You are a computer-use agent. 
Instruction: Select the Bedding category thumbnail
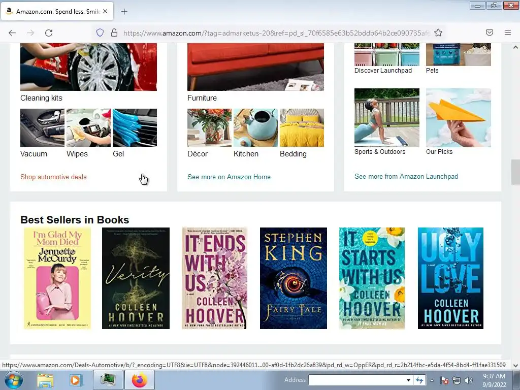coord(302,127)
